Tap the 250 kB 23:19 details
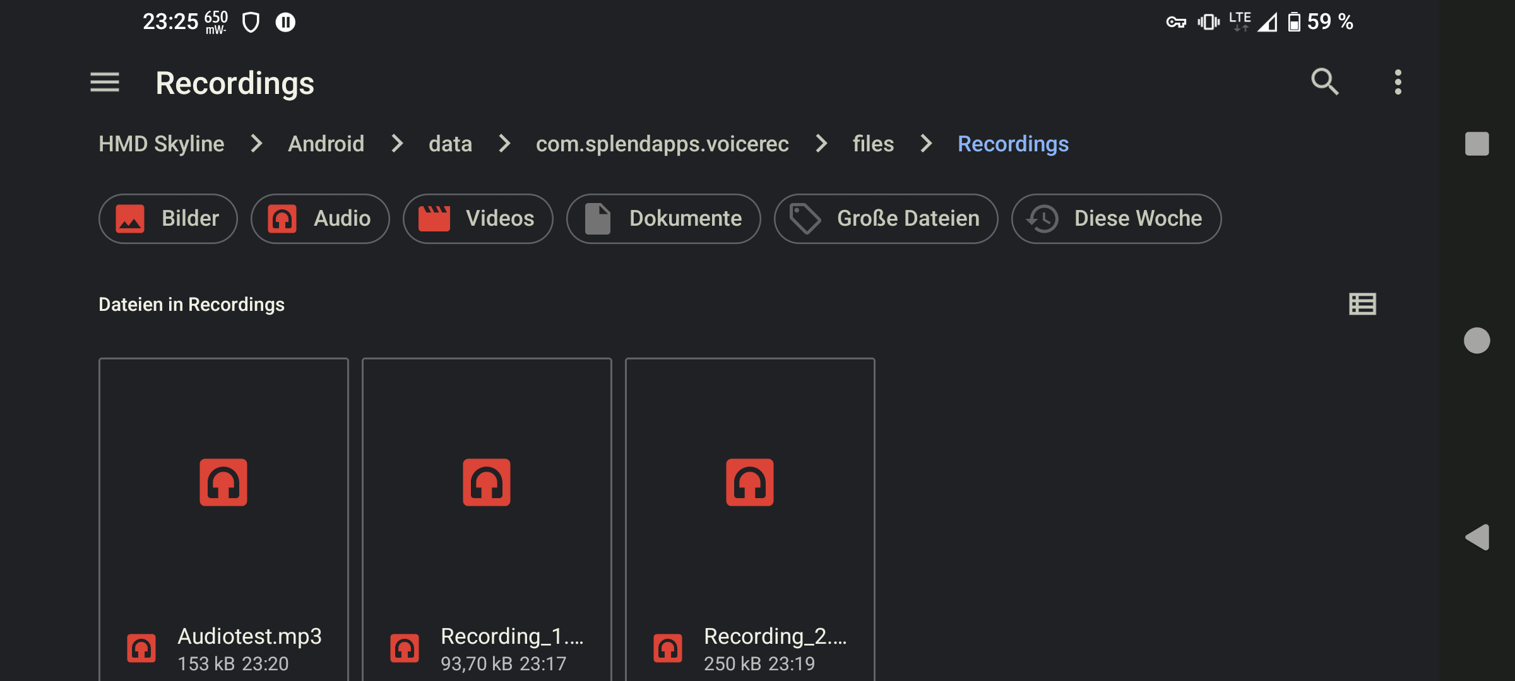The height and width of the screenshot is (681, 1515). (x=759, y=664)
